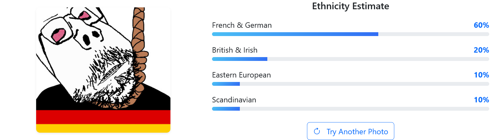Click the grey unfilled Scandinavian bar section
The width and height of the screenshot is (495, 140).
click(364, 109)
